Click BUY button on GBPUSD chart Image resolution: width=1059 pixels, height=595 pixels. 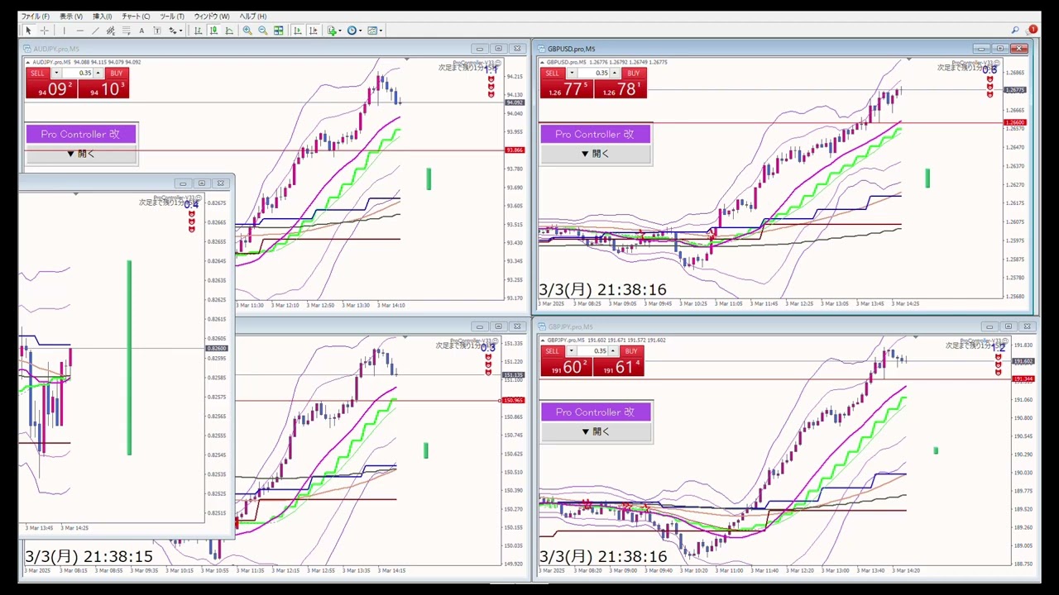pos(633,74)
